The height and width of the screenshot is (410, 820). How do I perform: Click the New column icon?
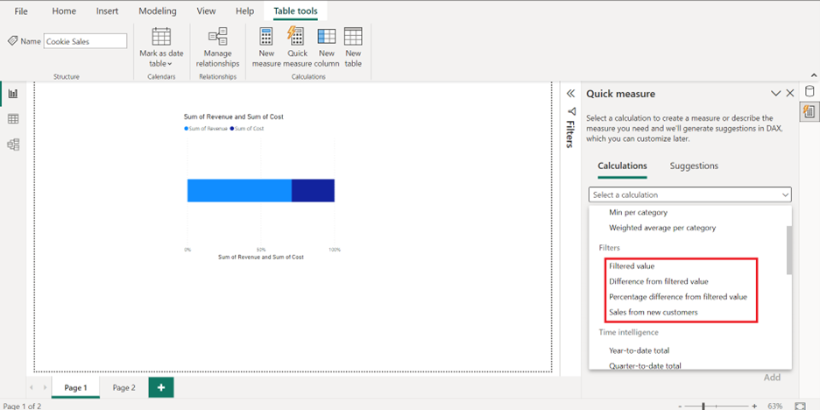pos(326,37)
